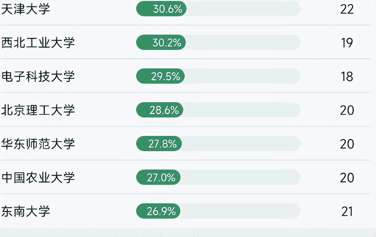Select the value 19 in 西北工业大学 row
This screenshot has height=237, width=376.
pos(347,43)
